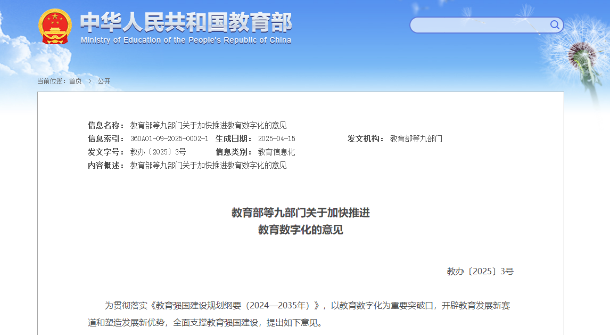Click the 生成日期 label

coord(234,138)
